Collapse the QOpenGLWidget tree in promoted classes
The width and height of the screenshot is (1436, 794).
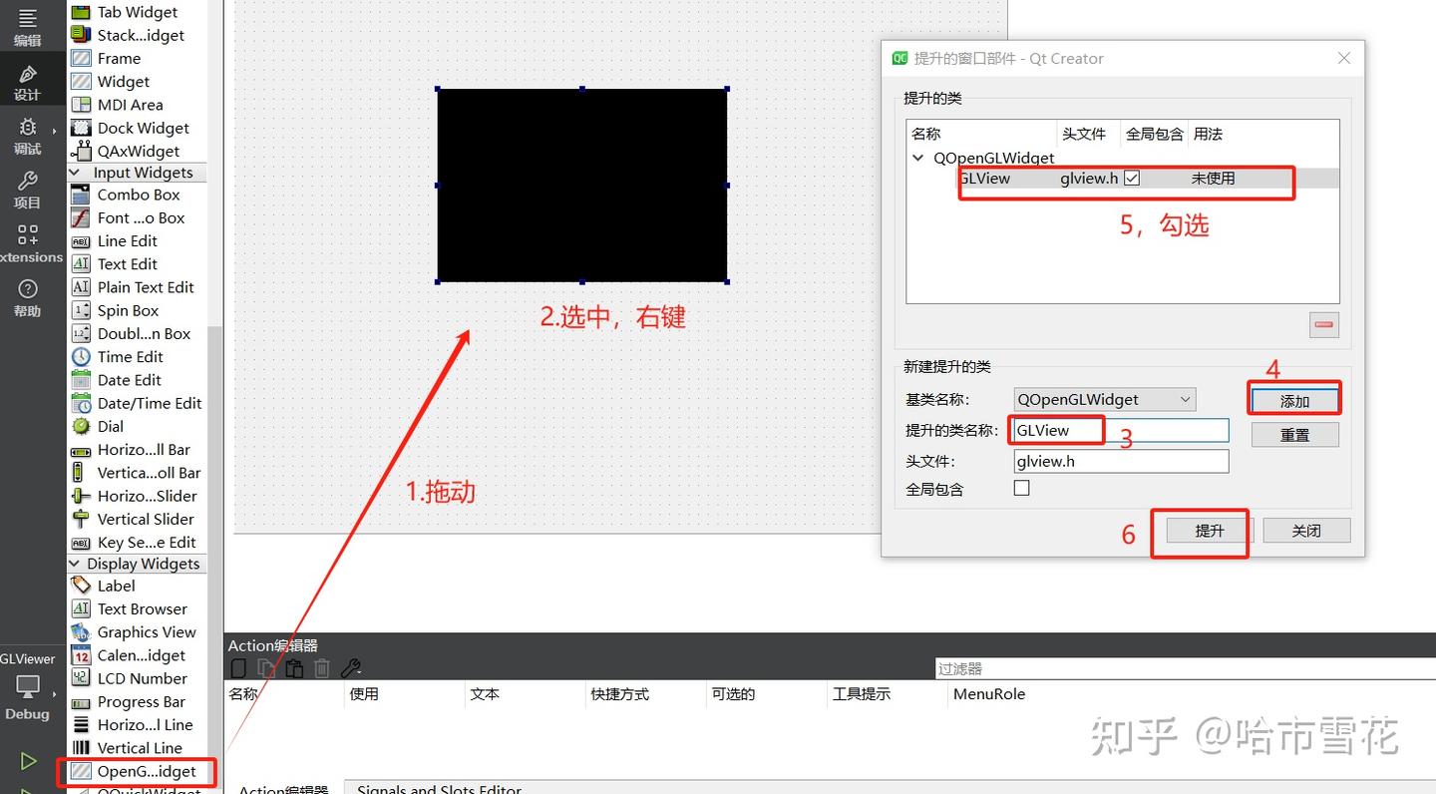click(917, 158)
